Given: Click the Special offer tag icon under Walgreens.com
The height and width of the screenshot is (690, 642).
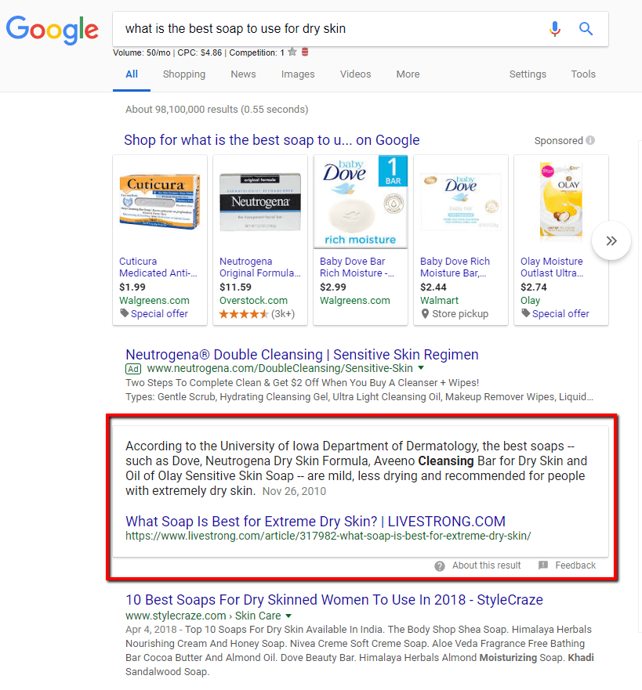Looking at the screenshot, I should tap(125, 312).
